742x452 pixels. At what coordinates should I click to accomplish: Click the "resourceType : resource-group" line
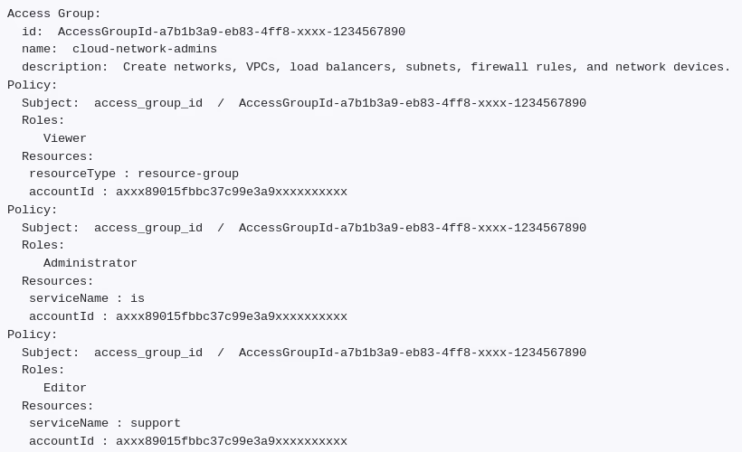click(134, 174)
